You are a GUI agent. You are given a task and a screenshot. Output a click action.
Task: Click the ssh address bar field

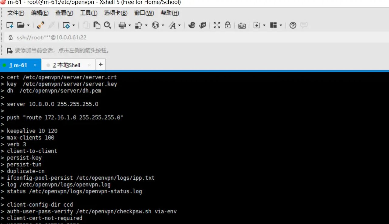click(x=52, y=37)
